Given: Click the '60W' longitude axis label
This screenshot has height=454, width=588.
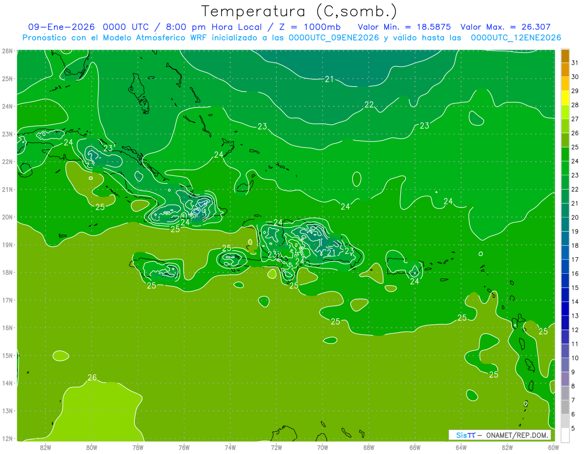Looking at the screenshot, I should click(553, 447).
